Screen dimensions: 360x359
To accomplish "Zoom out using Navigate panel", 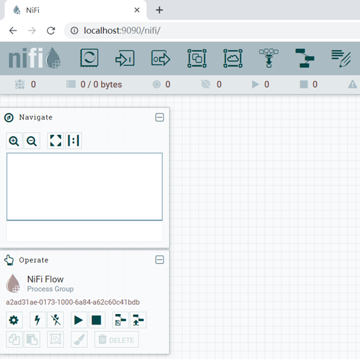I will tap(32, 140).
